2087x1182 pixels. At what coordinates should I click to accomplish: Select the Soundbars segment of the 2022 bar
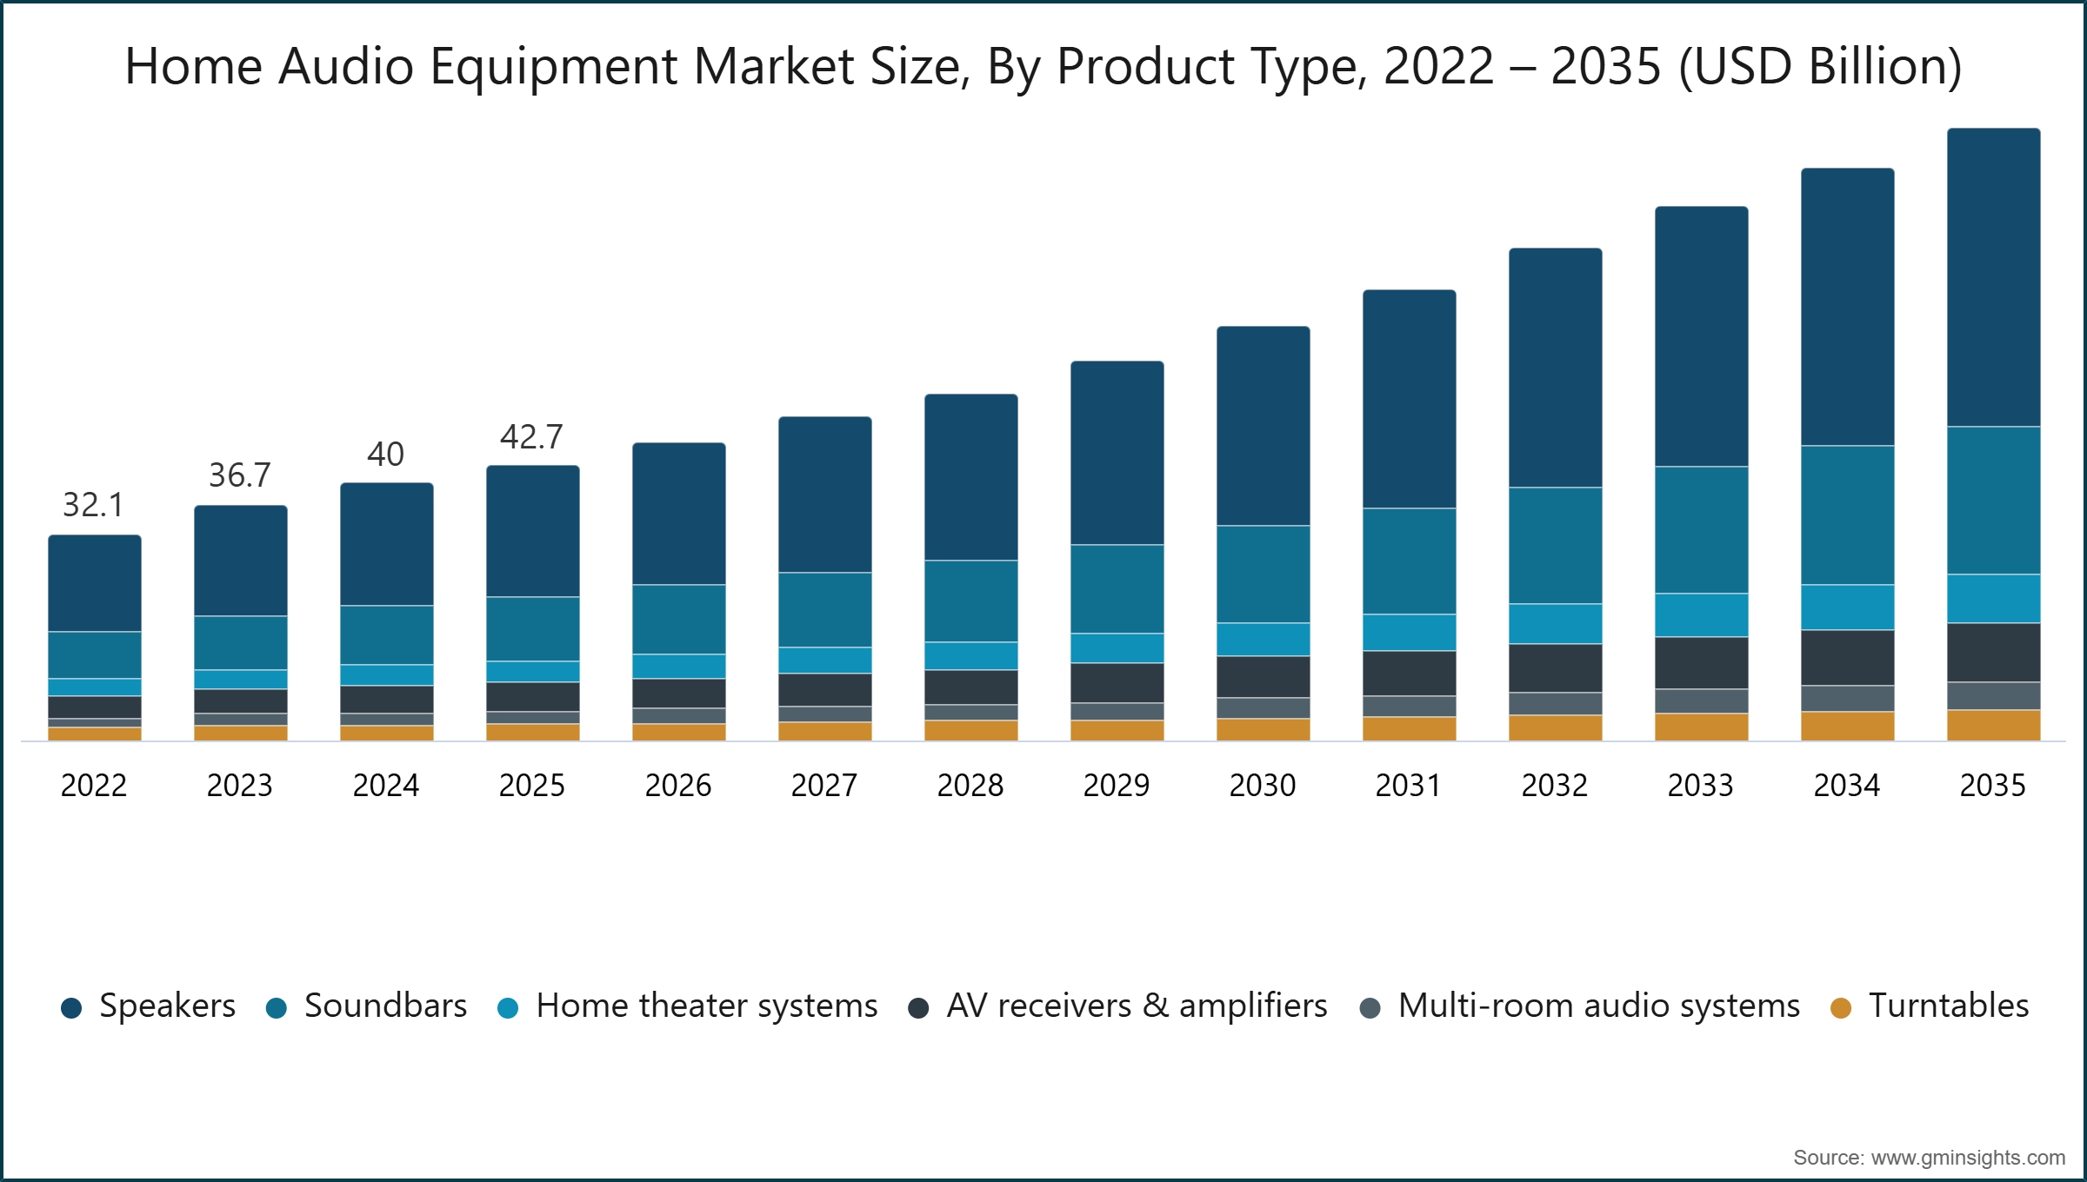coord(95,655)
